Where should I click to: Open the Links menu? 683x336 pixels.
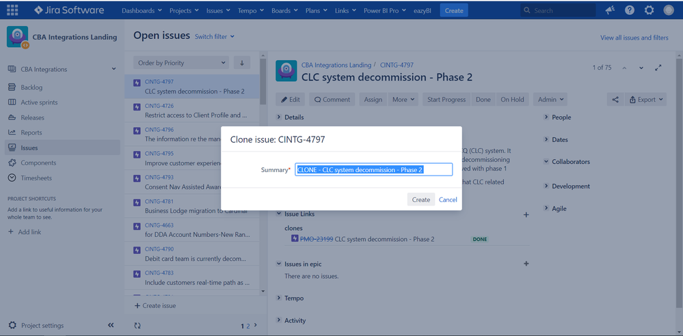tap(345, 10)
